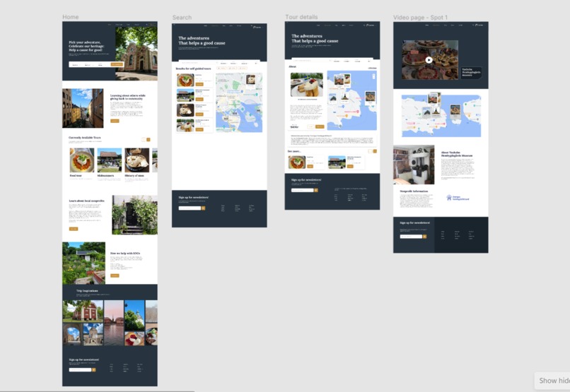Select the Search frame label
This screenshot has width=570, height=392.
182,18
